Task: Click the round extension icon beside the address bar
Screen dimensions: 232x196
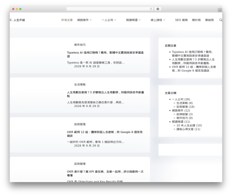Action: [158, 9]
